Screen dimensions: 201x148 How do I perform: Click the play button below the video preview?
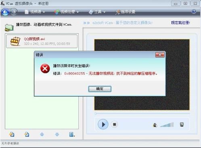click(x=103, y=124)
